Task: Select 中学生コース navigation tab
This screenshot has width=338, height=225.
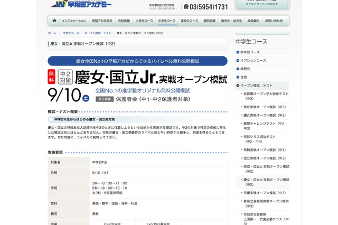Action: coord(167,21)
